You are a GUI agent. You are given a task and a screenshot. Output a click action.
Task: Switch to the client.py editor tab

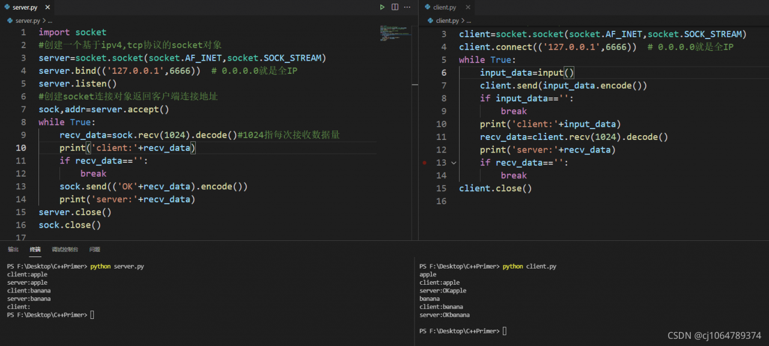[445, 7]
